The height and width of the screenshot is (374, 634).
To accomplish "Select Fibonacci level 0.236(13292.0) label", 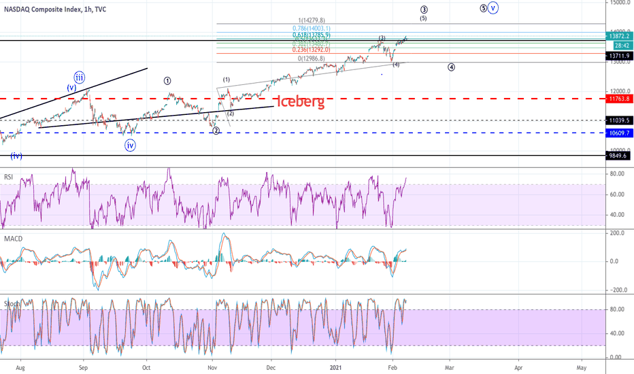I will tap(312, 50).
